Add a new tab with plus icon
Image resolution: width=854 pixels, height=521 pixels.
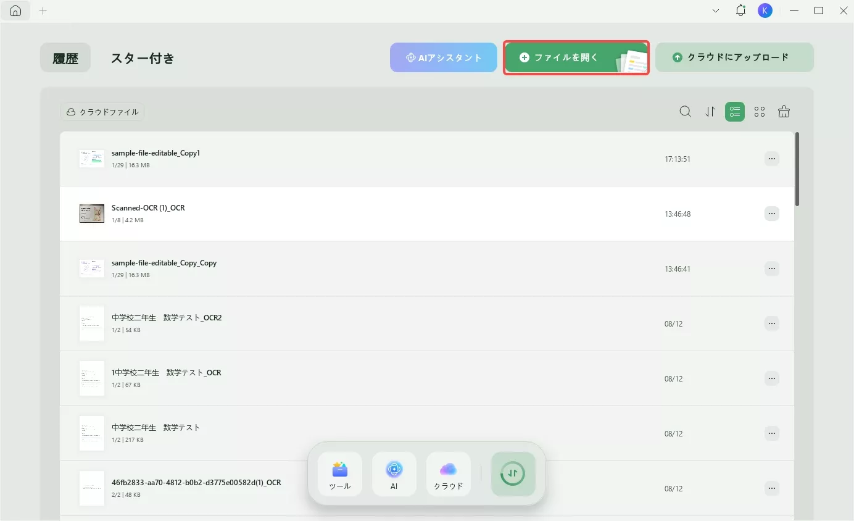[43, 11]
